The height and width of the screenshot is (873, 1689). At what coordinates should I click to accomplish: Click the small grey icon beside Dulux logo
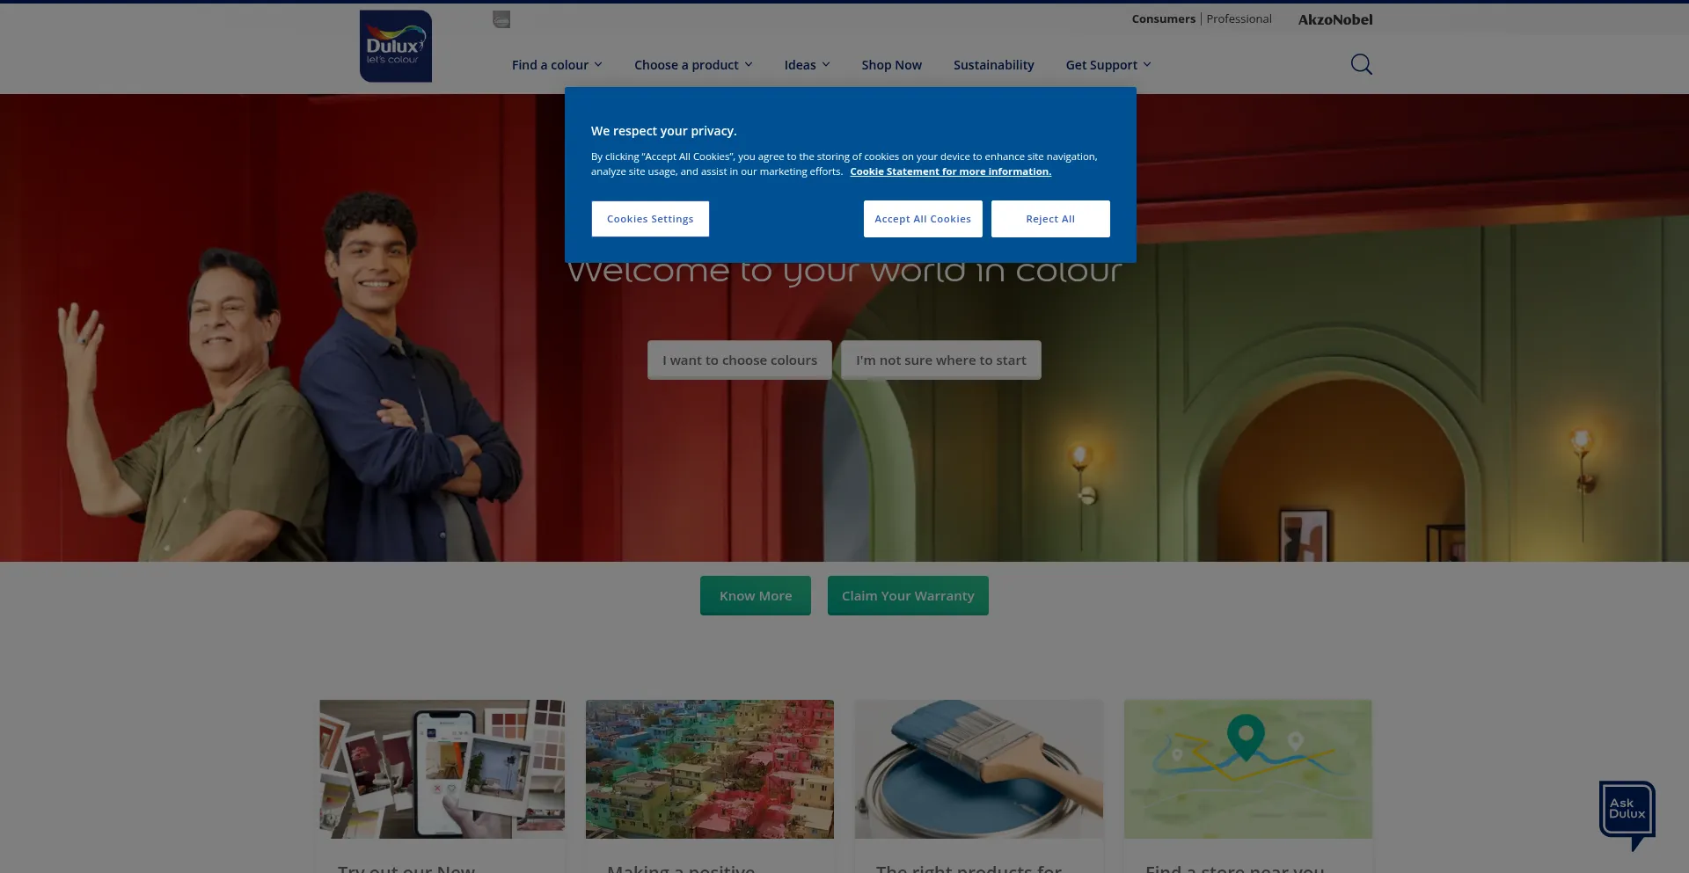(501, 19)
